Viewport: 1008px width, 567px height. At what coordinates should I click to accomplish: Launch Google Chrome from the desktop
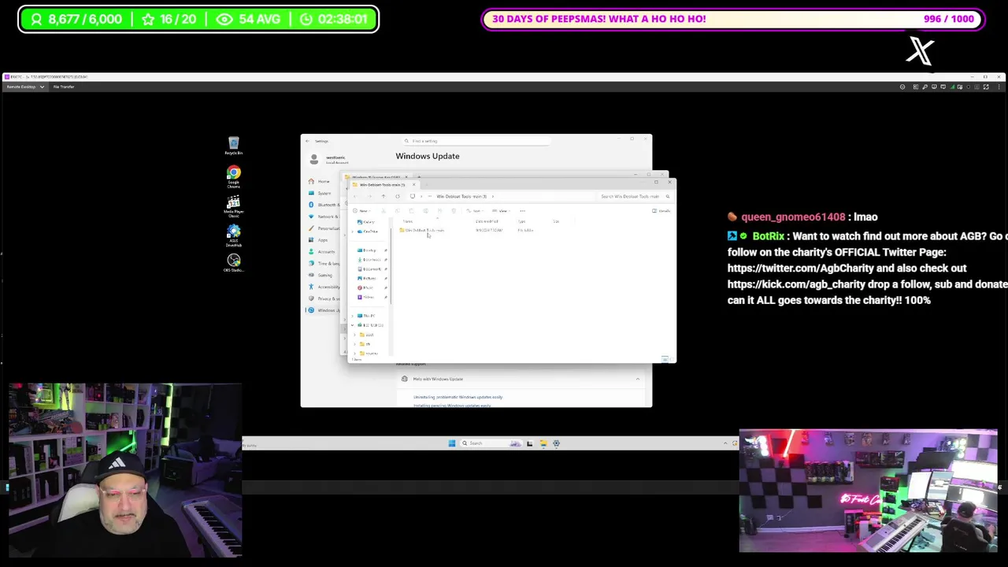pos(233,176)
